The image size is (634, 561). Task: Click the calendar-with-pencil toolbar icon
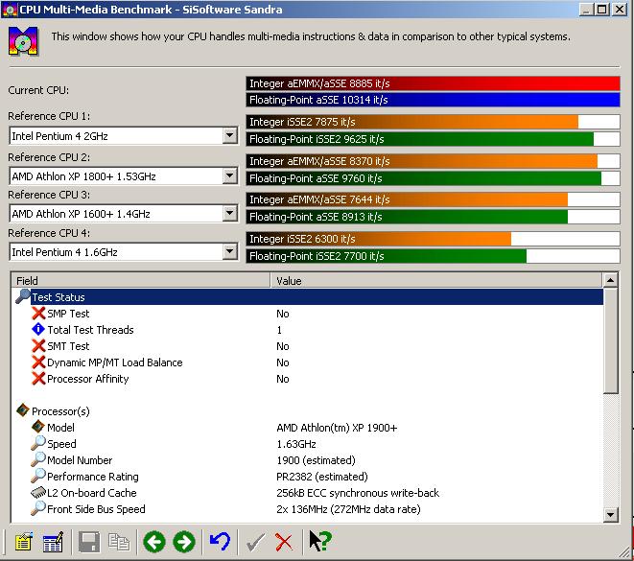[54, 543]
